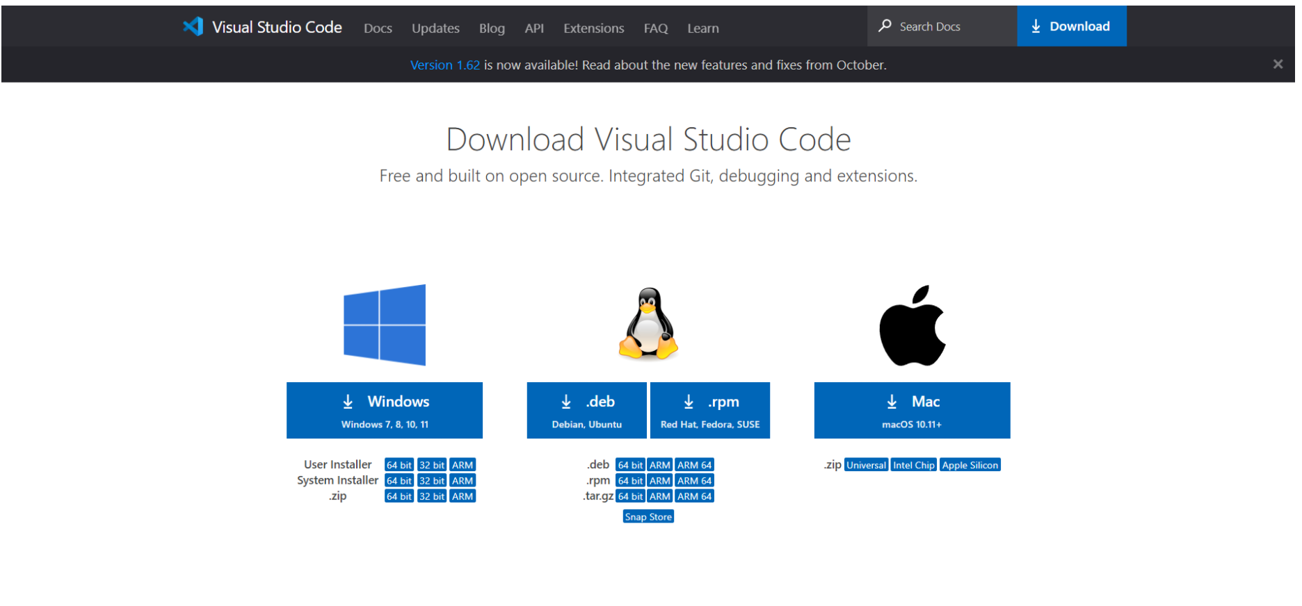The width and height of the screenshot is (1302, 606).
Task: Open the Docs menu item
Action: click(378, 28)
